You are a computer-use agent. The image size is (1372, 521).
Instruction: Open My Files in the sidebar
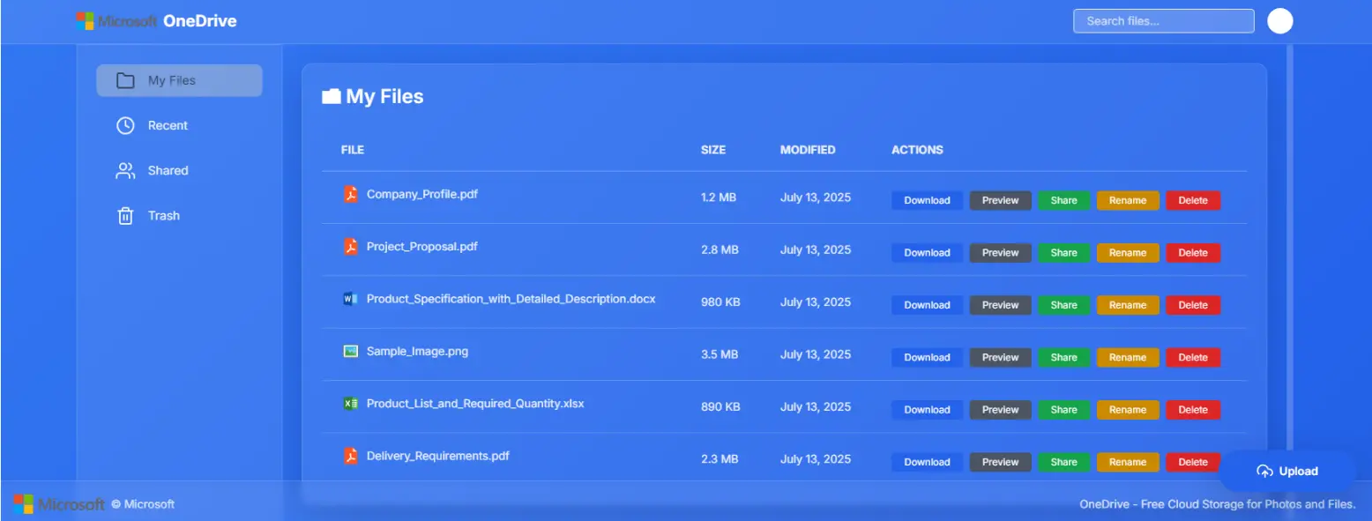coord(179,80)
